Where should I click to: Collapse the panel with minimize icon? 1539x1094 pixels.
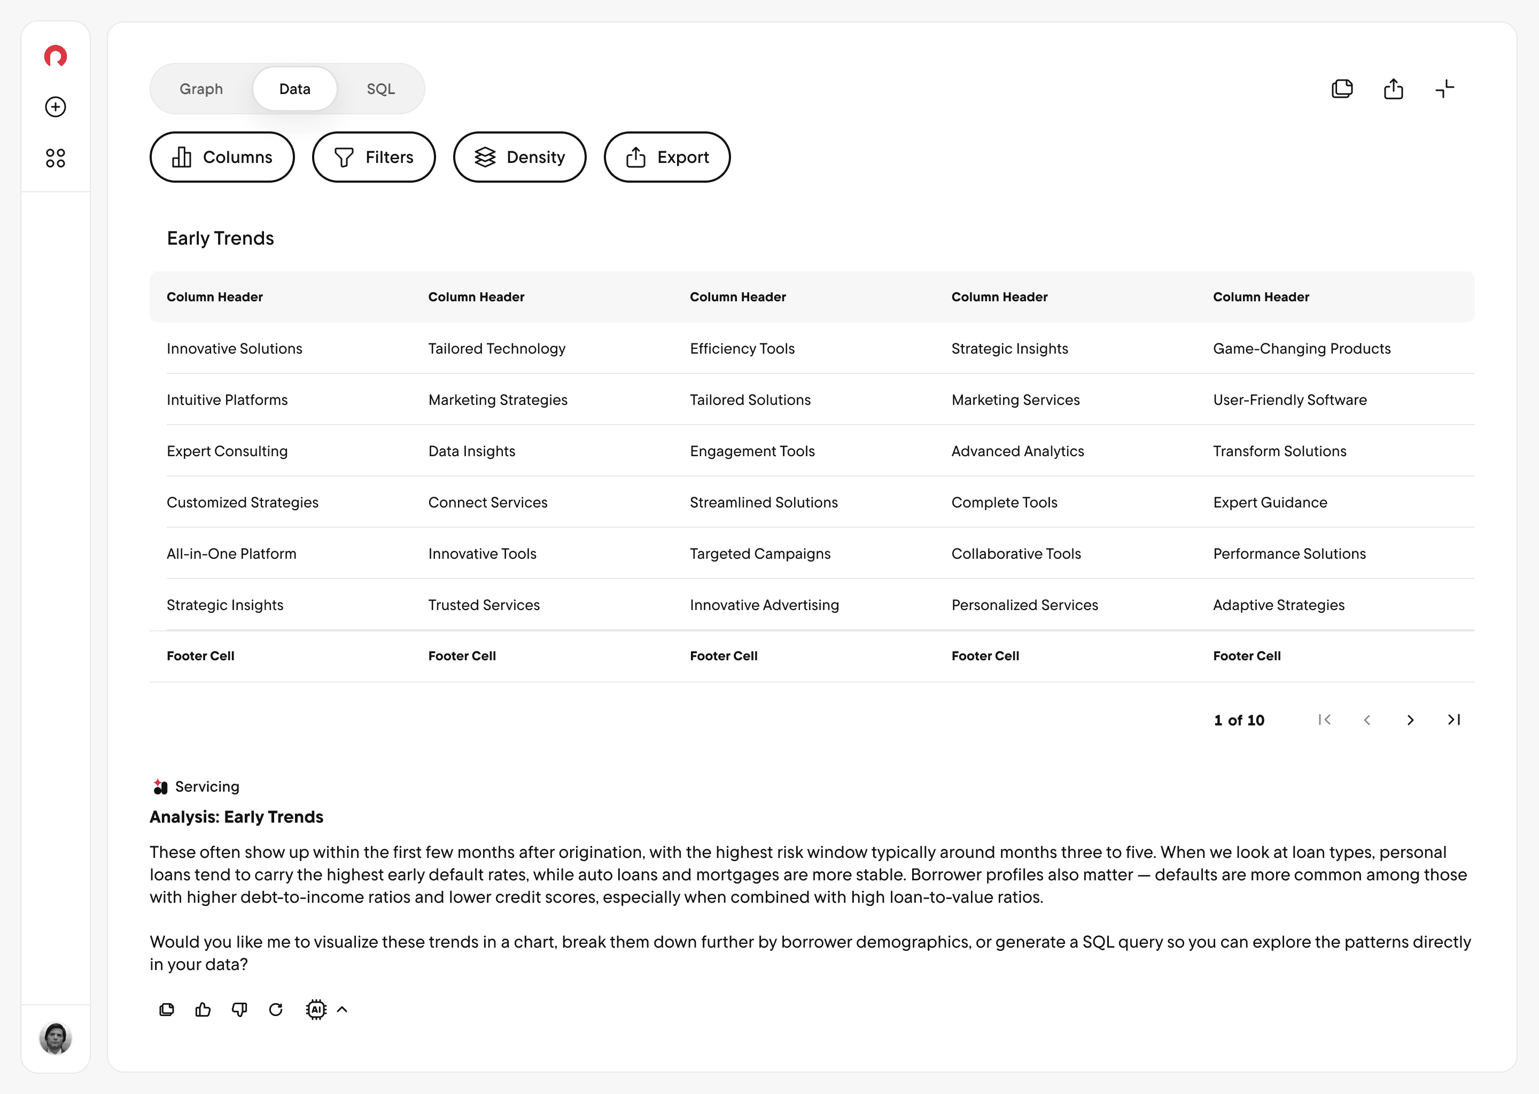click(1444, 89)
